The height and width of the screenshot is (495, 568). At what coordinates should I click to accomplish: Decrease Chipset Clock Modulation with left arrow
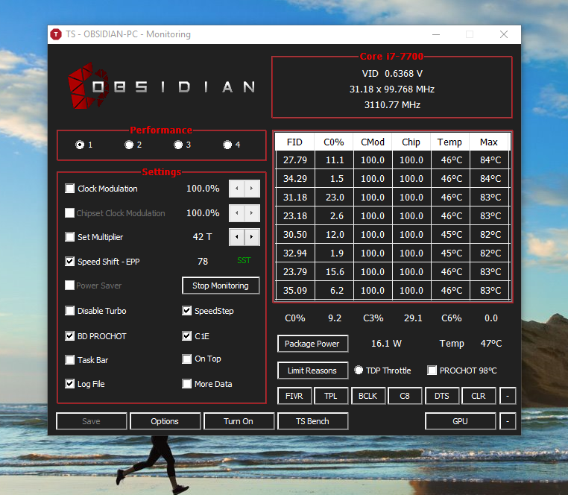tap(236, 212)
